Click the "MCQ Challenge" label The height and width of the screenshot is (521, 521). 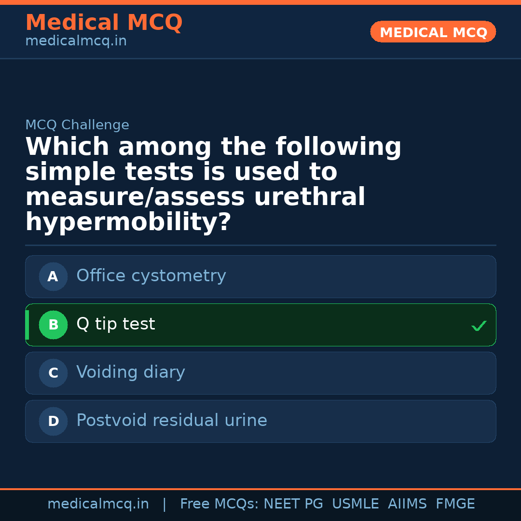pos(77,125)
